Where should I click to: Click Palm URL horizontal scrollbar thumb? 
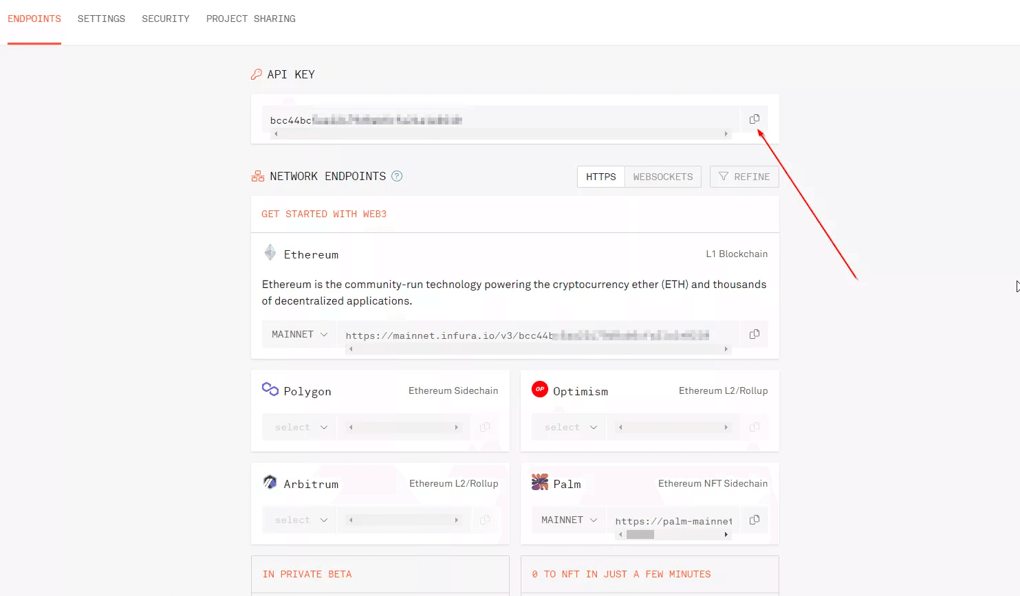click(x=640, y=534)
